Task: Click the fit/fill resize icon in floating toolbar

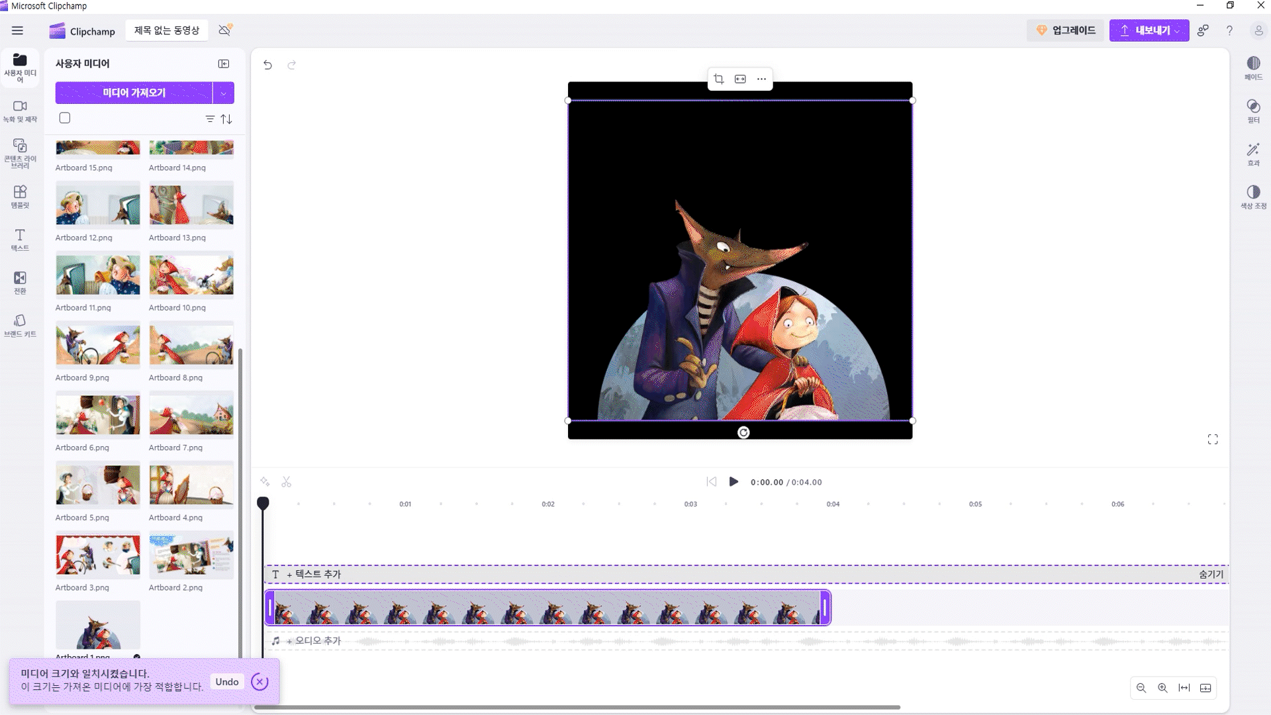Action: coord(740,79)
